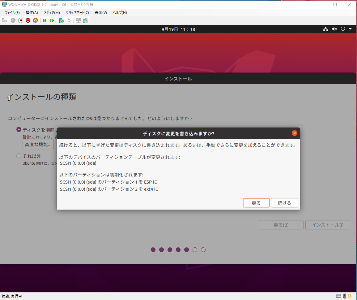Screen dimensions: 357x300
Task: Click the インストールの種類 heading
Action: click(x=42, y=97)
